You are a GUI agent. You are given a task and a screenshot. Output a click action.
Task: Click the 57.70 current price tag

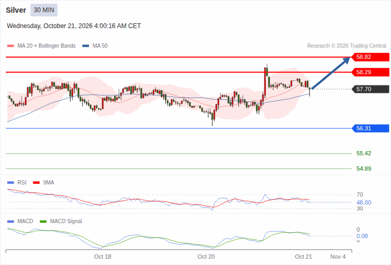pos(370,89)
